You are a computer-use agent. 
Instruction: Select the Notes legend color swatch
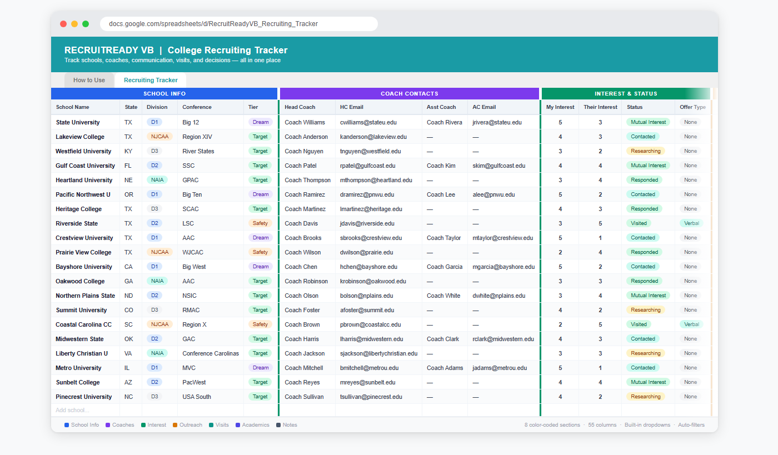click(x=278, y=425)
